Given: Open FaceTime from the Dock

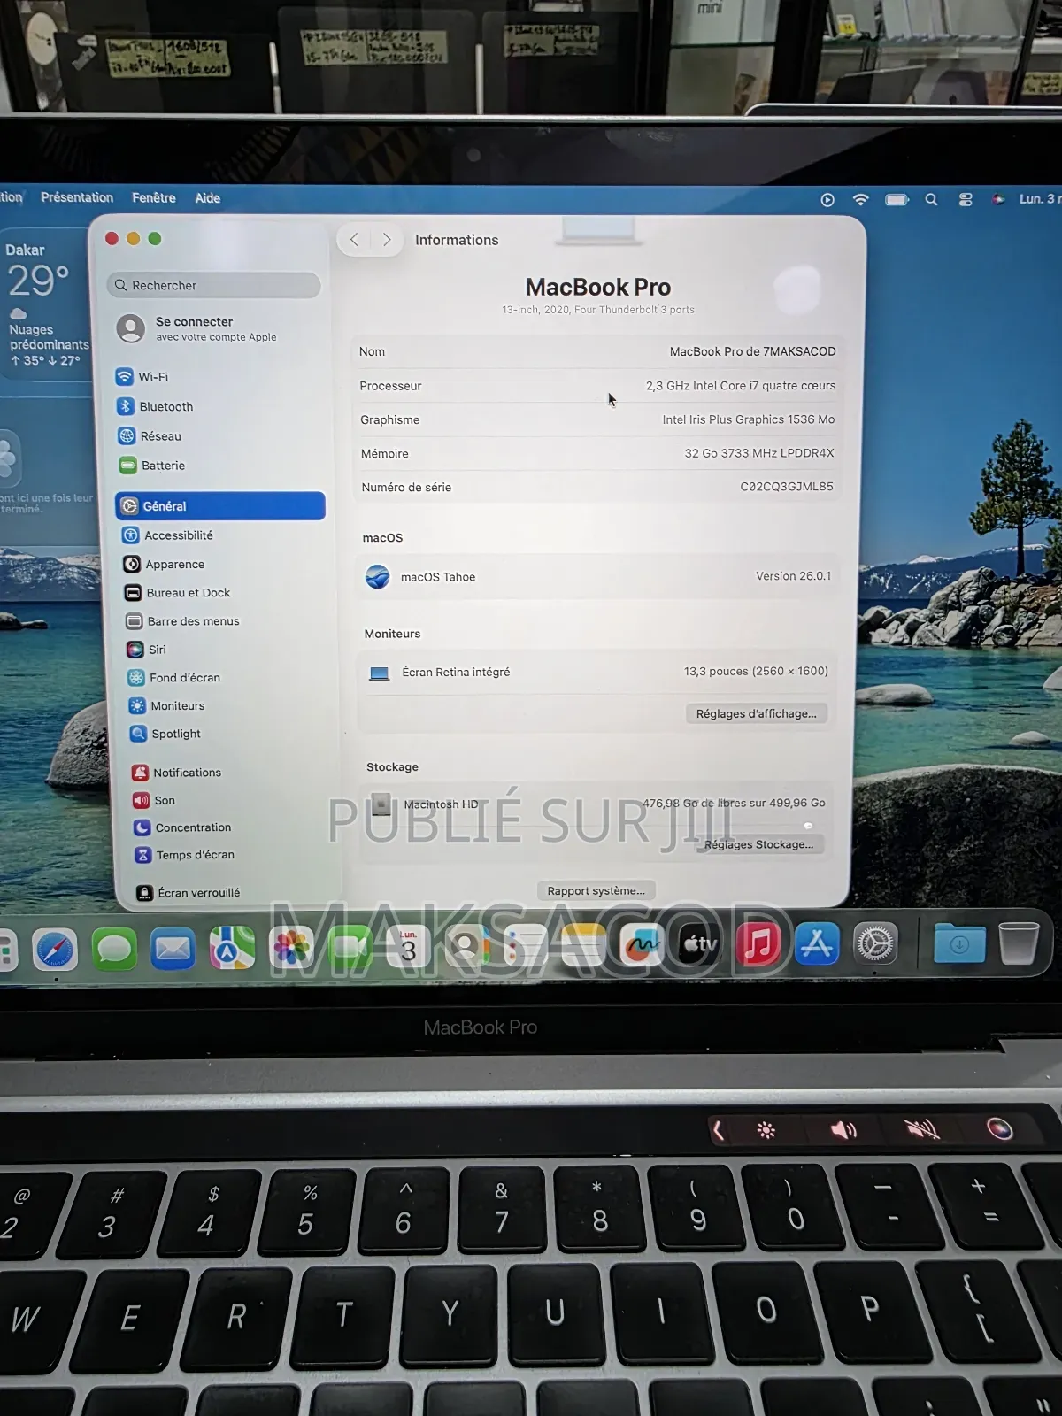Looking at the screenshot, I should [350, 948].
